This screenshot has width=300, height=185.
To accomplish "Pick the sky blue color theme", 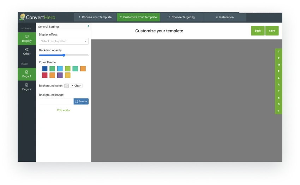I will (60, 69).
